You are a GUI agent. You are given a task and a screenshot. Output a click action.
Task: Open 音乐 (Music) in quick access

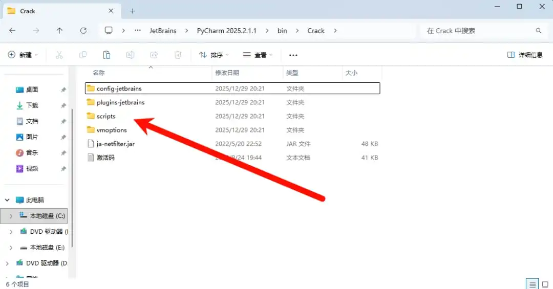pos(32,152)
